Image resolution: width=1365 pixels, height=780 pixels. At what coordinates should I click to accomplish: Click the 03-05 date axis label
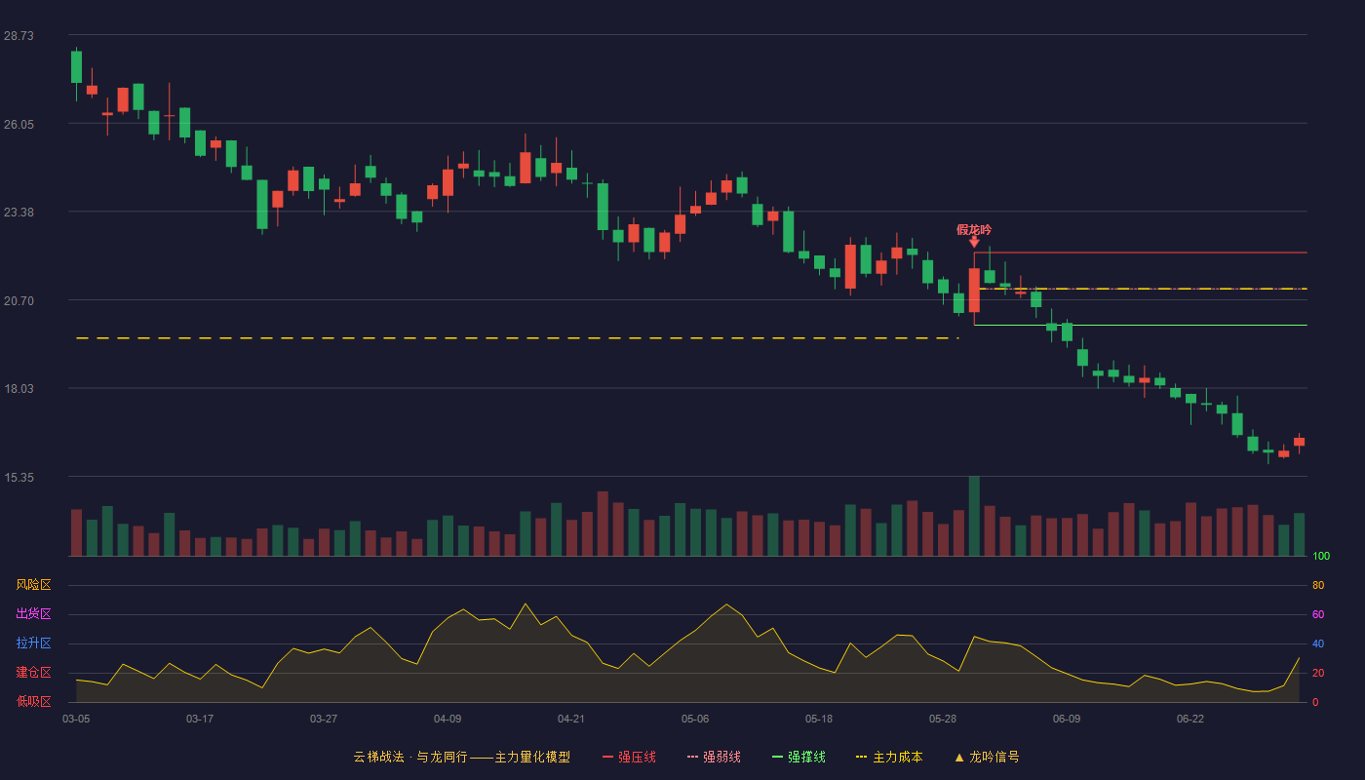click(76, 719)
